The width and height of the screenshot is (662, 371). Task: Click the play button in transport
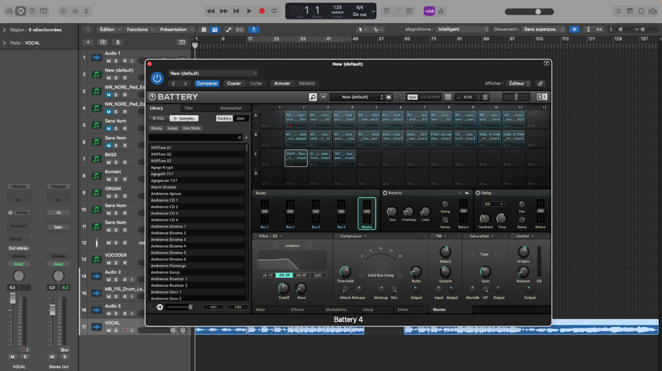[x=249, y=11]
